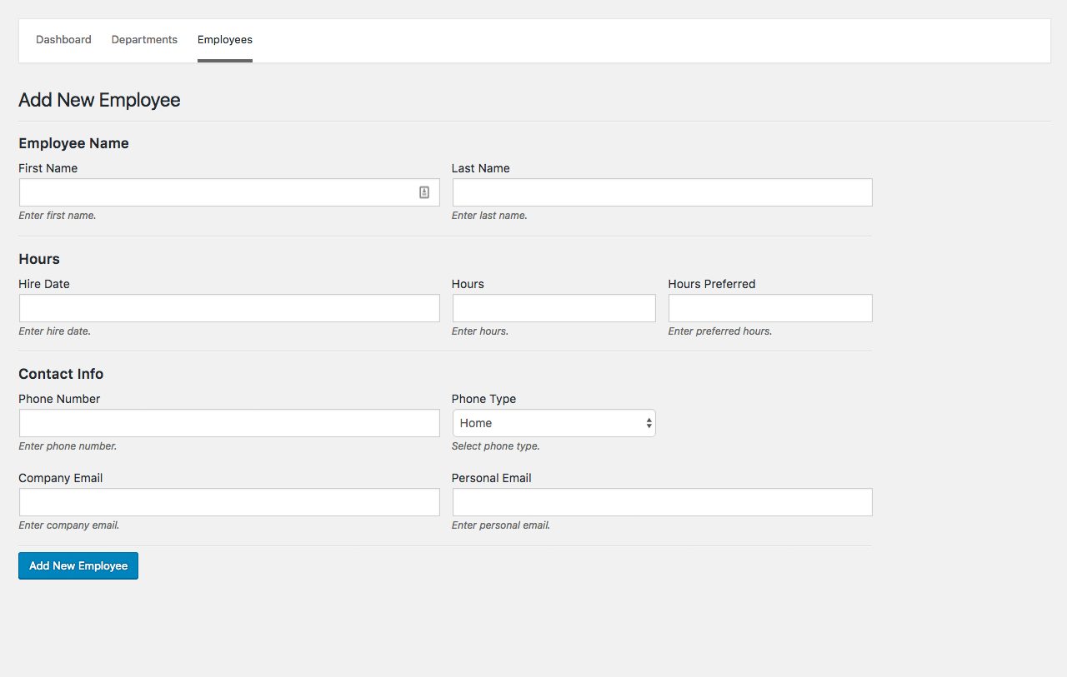Click into the Personal Email field

[x=662, y=502]
